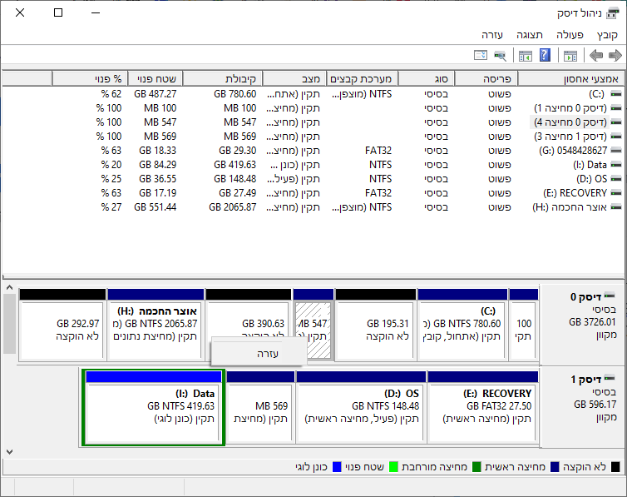Toggle the Show/Hide Action Pane toolbar icon
This screenshot has height=497, width=627.
[x=525, y=56]
